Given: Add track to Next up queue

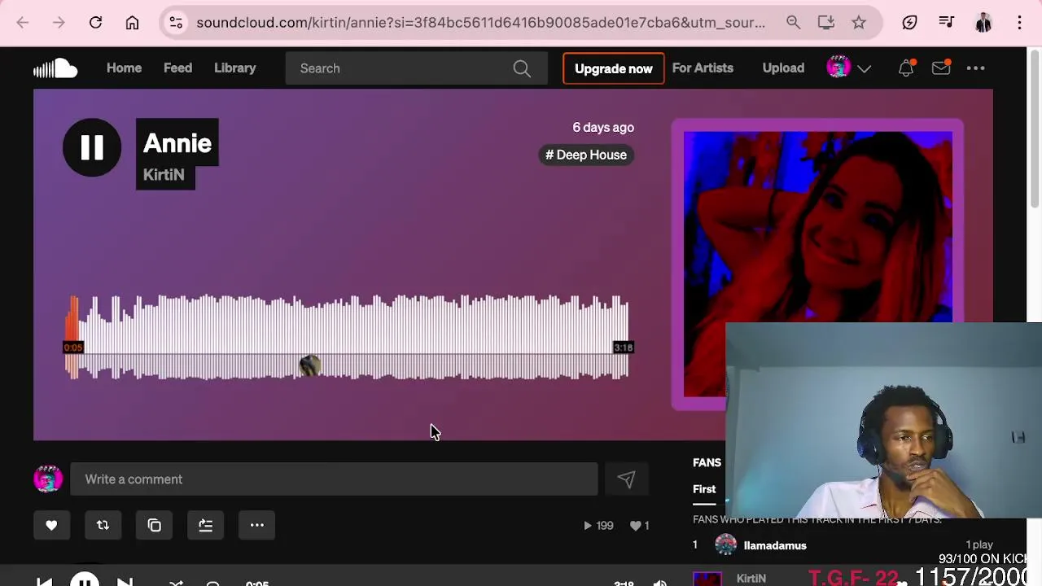Looking at the screenshot, I should 205,525.
